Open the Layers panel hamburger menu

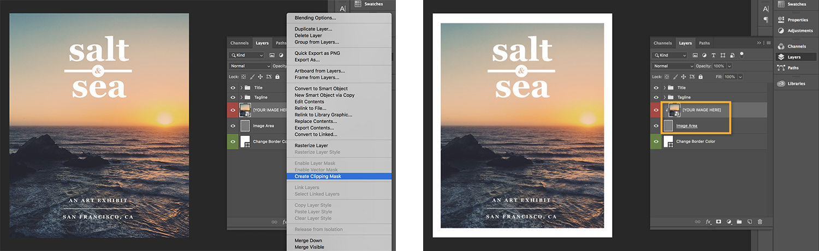click(768, 43)
